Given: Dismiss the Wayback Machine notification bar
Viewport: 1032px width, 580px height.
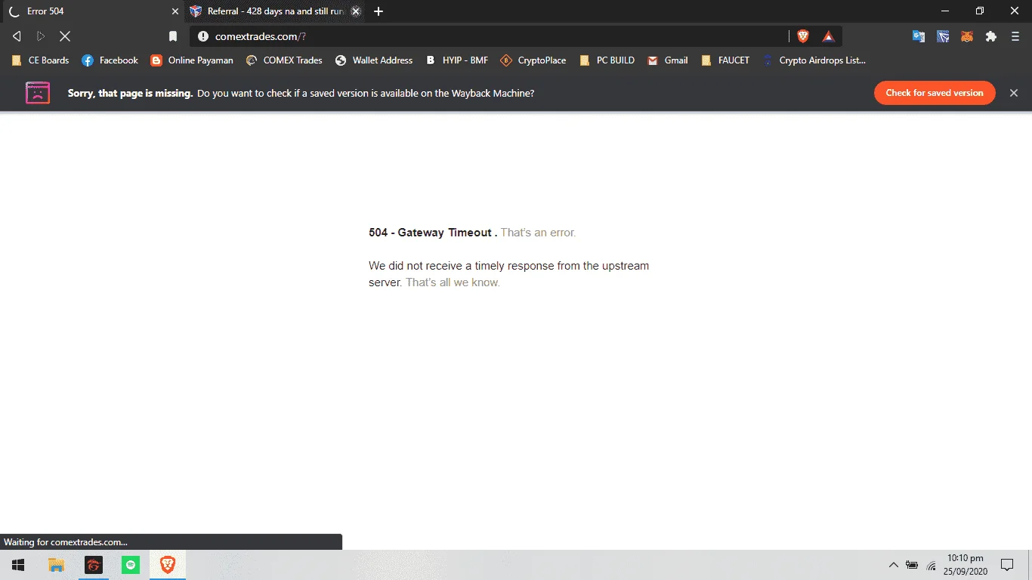Looking at the screenshot, I should [1014, 93].
